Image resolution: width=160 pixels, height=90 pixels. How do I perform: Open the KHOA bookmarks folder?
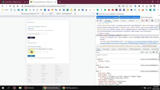pyautogui.click(x=5, y=10)
